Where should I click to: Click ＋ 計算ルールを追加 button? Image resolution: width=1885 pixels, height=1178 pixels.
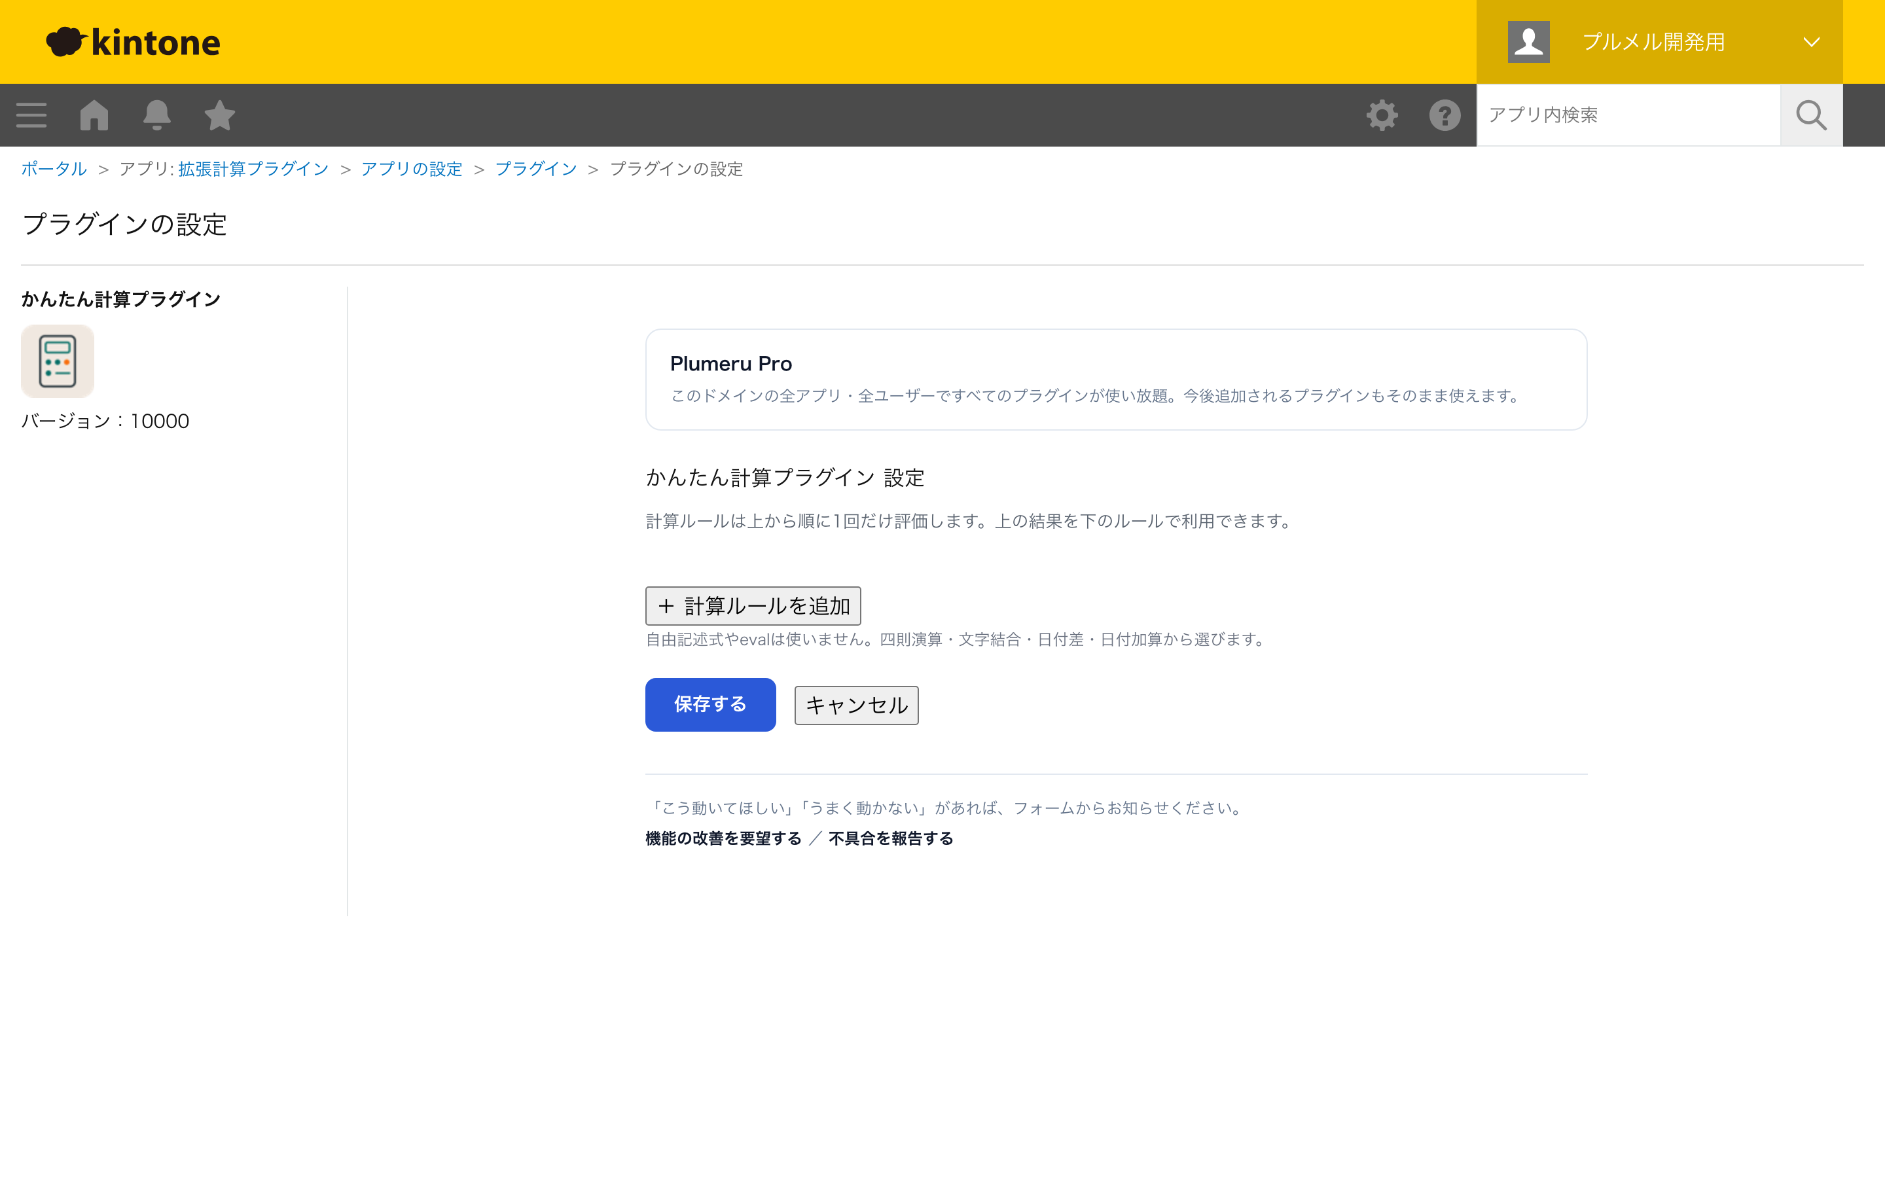753,605
